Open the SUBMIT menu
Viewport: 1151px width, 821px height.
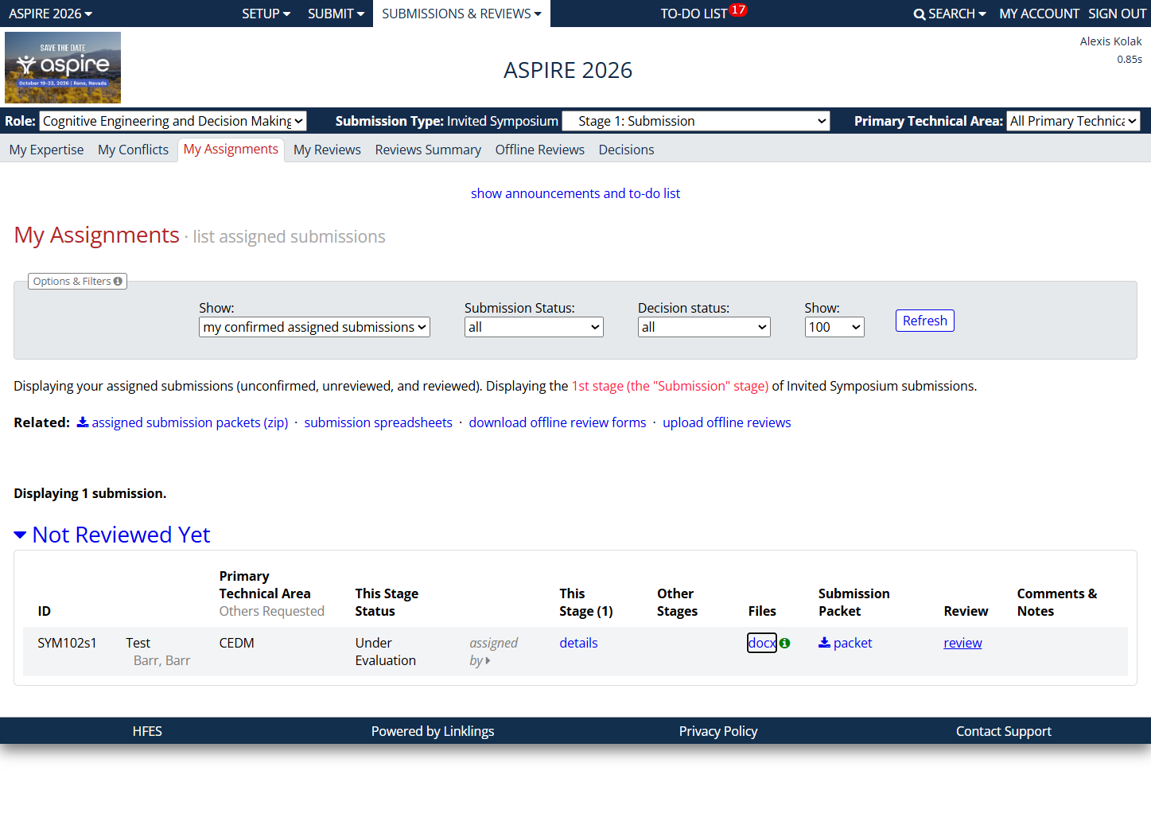(x=336, y=14)
